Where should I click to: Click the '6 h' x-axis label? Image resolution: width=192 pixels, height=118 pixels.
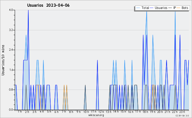(56, 112)
